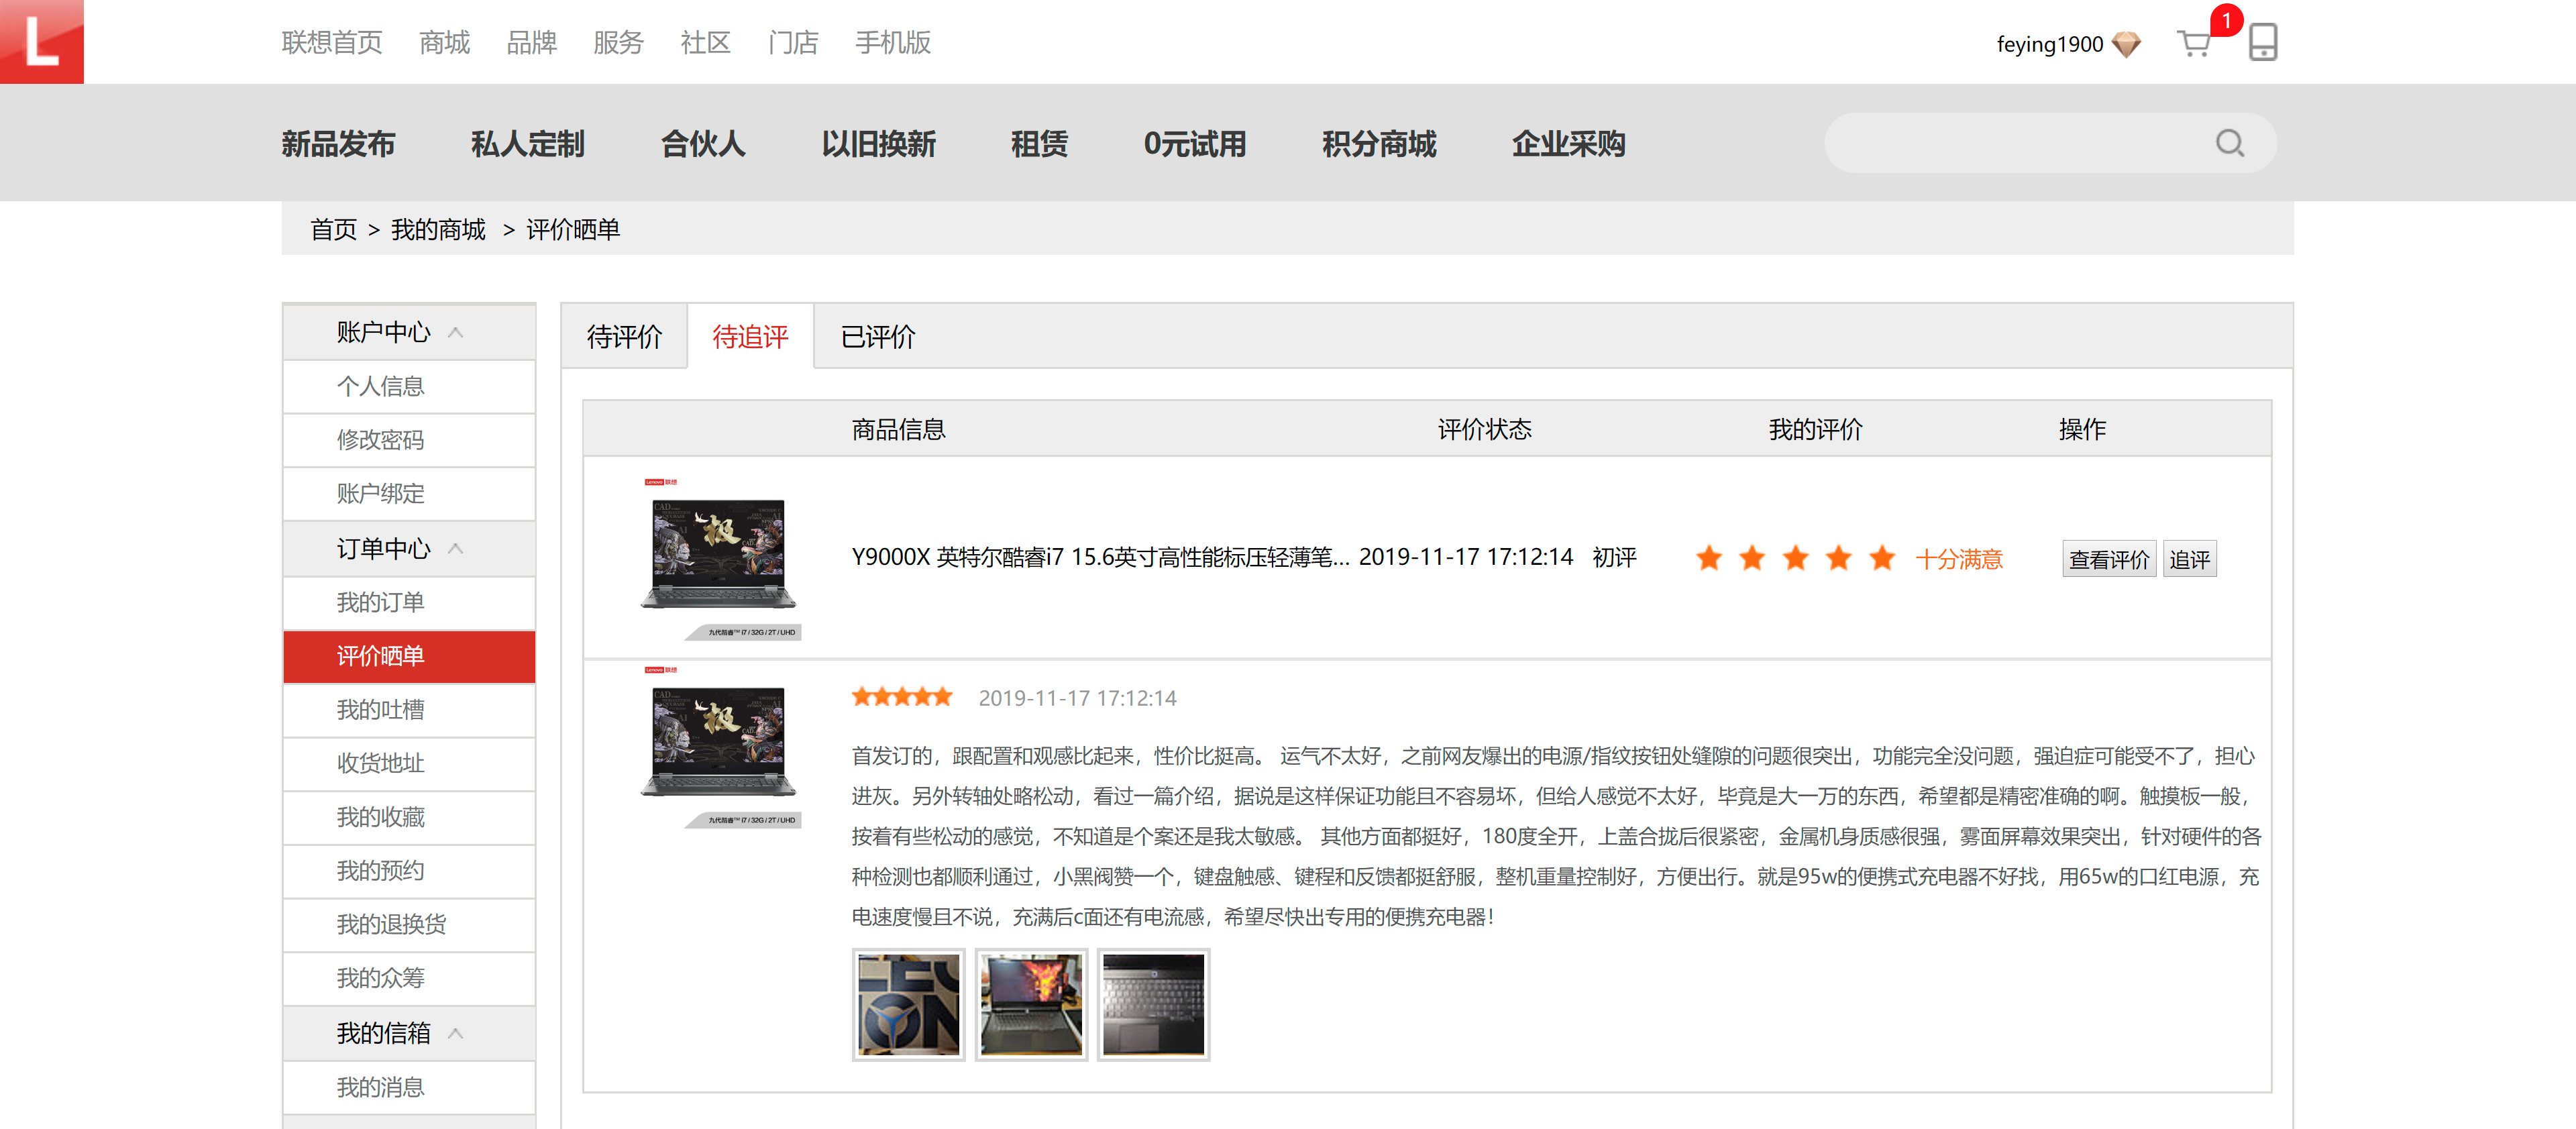Click the diamond membership badge icon
Image resolution: width=2576 pixels, height=1129 pixels.
pos(2126,44)
